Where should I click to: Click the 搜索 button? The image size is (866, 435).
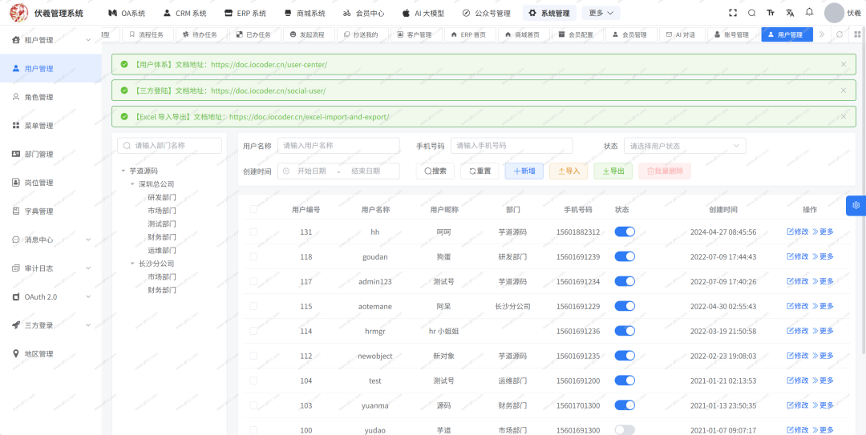click(435, 171)
